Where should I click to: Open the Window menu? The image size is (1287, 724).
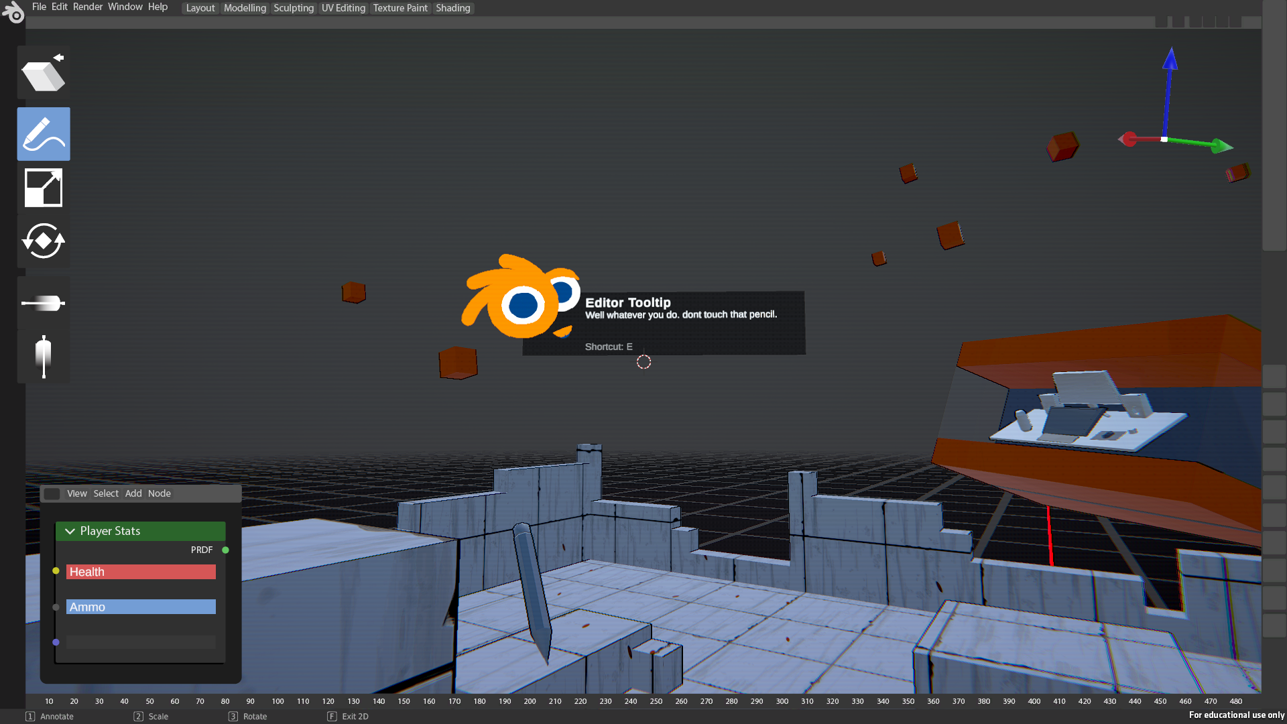pos(125,7)
